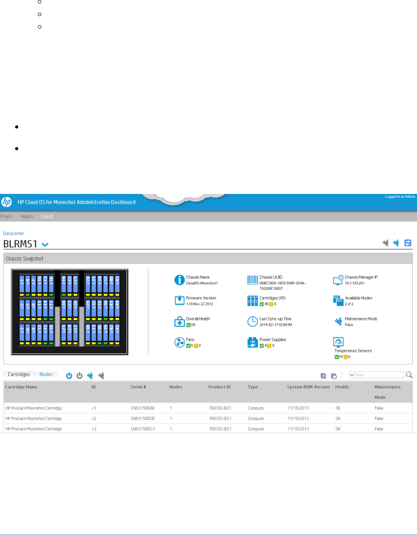Click the Chassis Manager IP monitor icon
The width and height of the screenshot is (417, 535).
pyautogui.click(x=338, y=280)
